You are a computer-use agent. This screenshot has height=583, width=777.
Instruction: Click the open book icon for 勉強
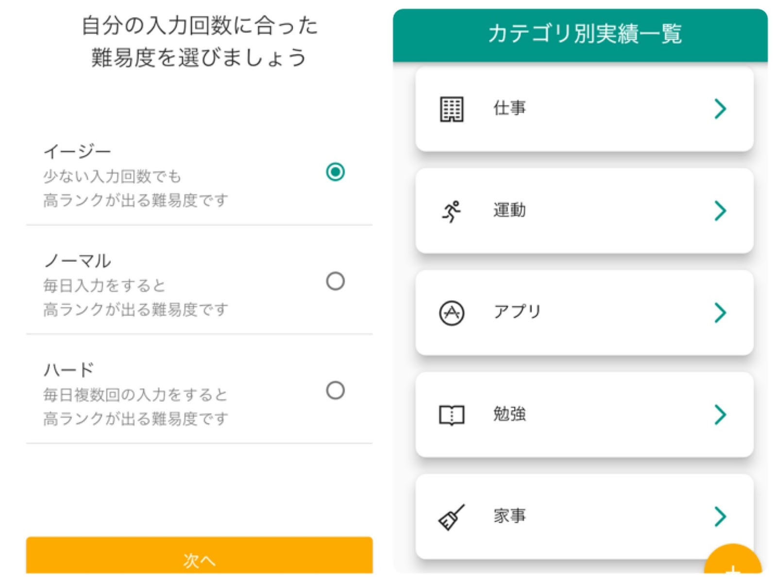(x=452, y=415)
